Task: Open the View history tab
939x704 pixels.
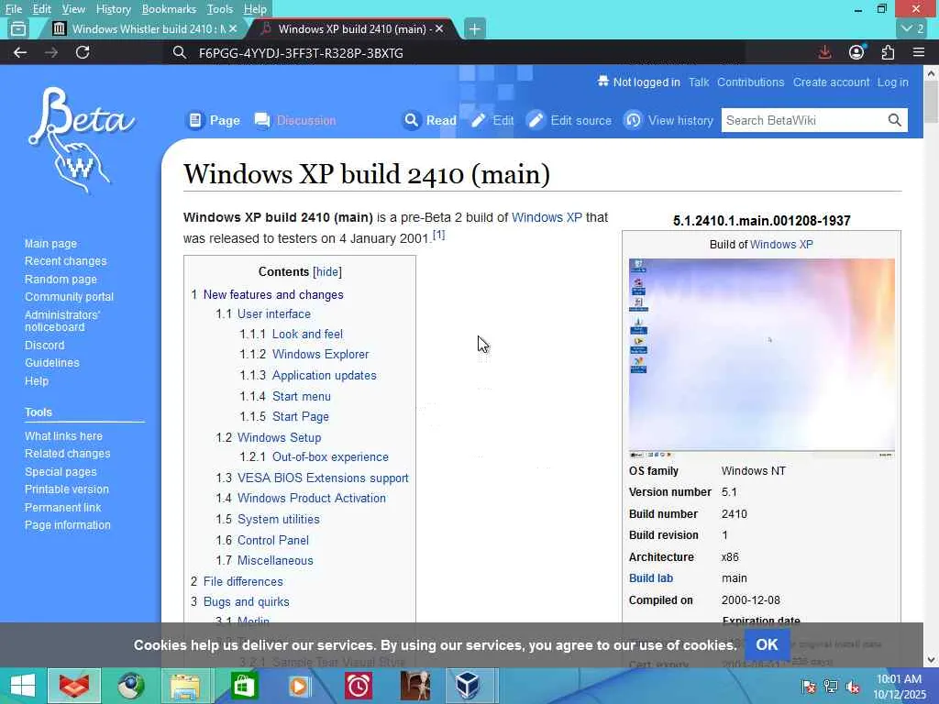Action: [x=668, y=120]
